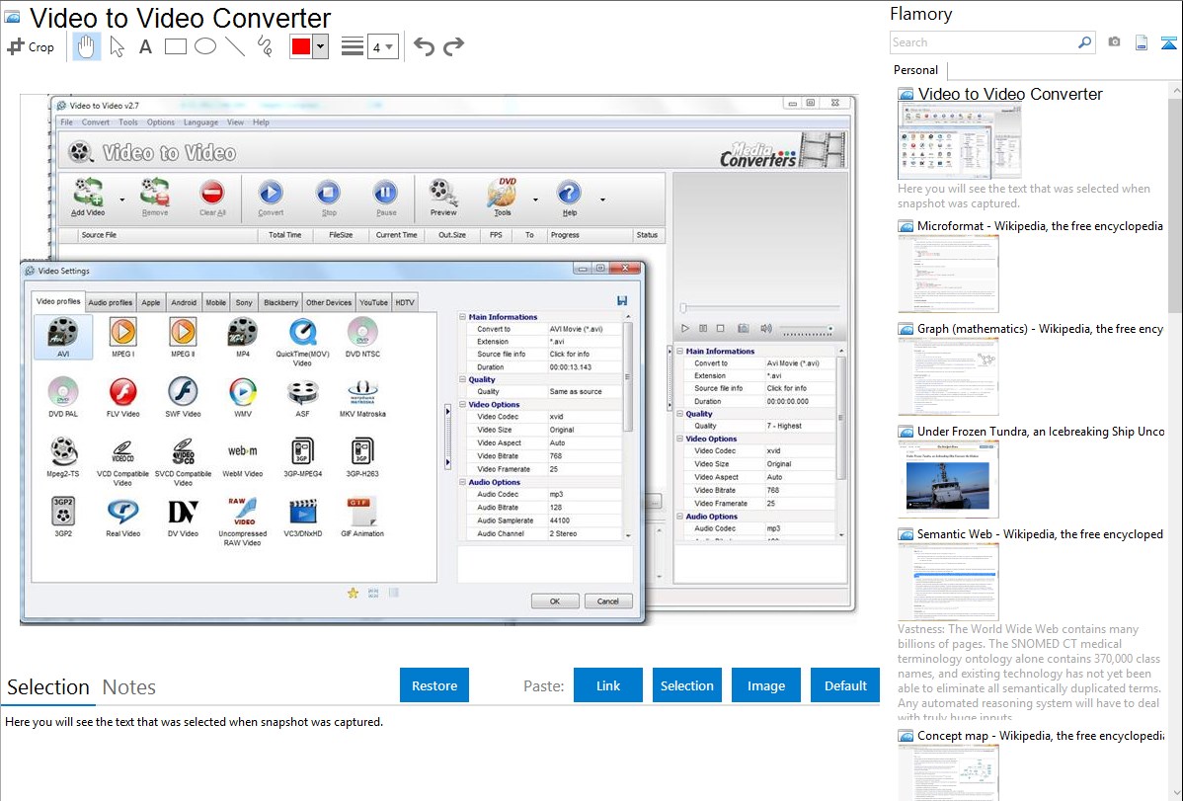
Task: Open the Audio profiles tab
Action: pyautogui.click(x=111, y=303)
